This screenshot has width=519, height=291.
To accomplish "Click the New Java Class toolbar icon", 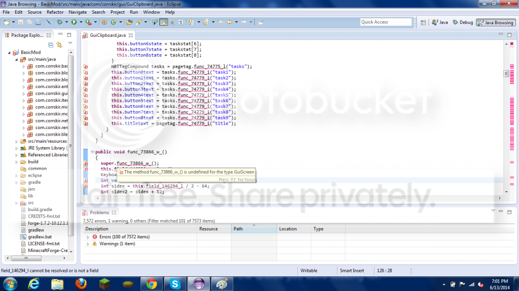I will tap(113, 22).
